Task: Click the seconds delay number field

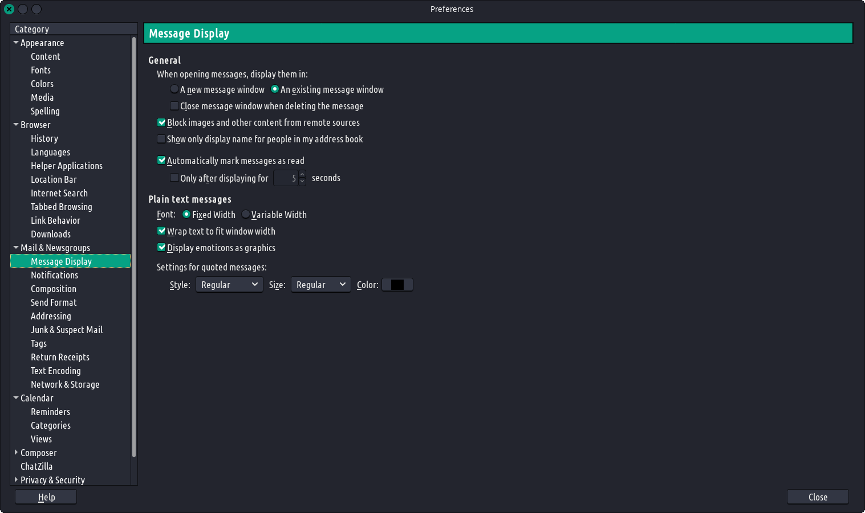Action: 286,178
